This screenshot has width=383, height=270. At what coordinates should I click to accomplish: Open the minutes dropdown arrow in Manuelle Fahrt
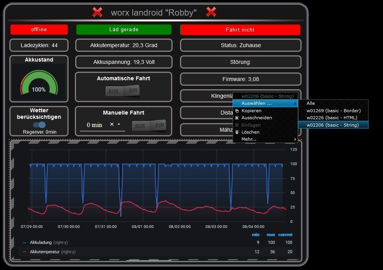tap(119, 124)
